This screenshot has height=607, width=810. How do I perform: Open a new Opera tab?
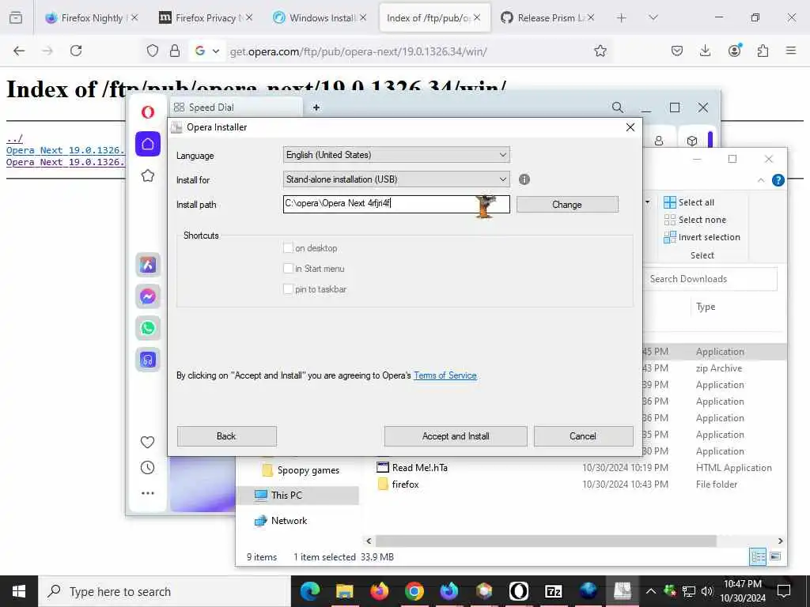(316, 107)
